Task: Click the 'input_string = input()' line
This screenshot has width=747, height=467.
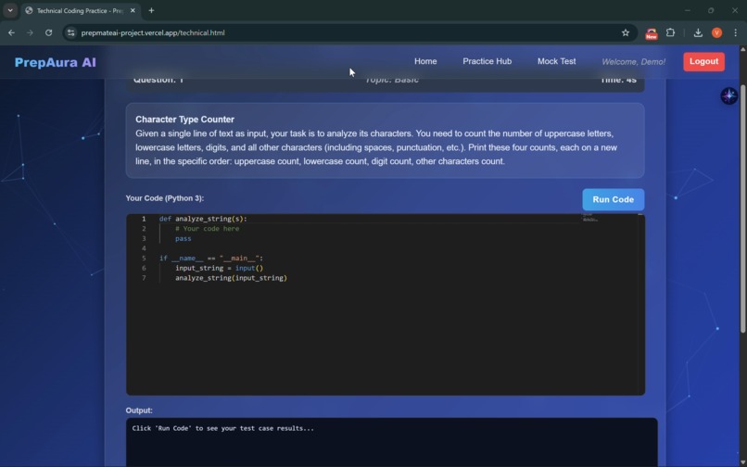Action: [219, 269]
